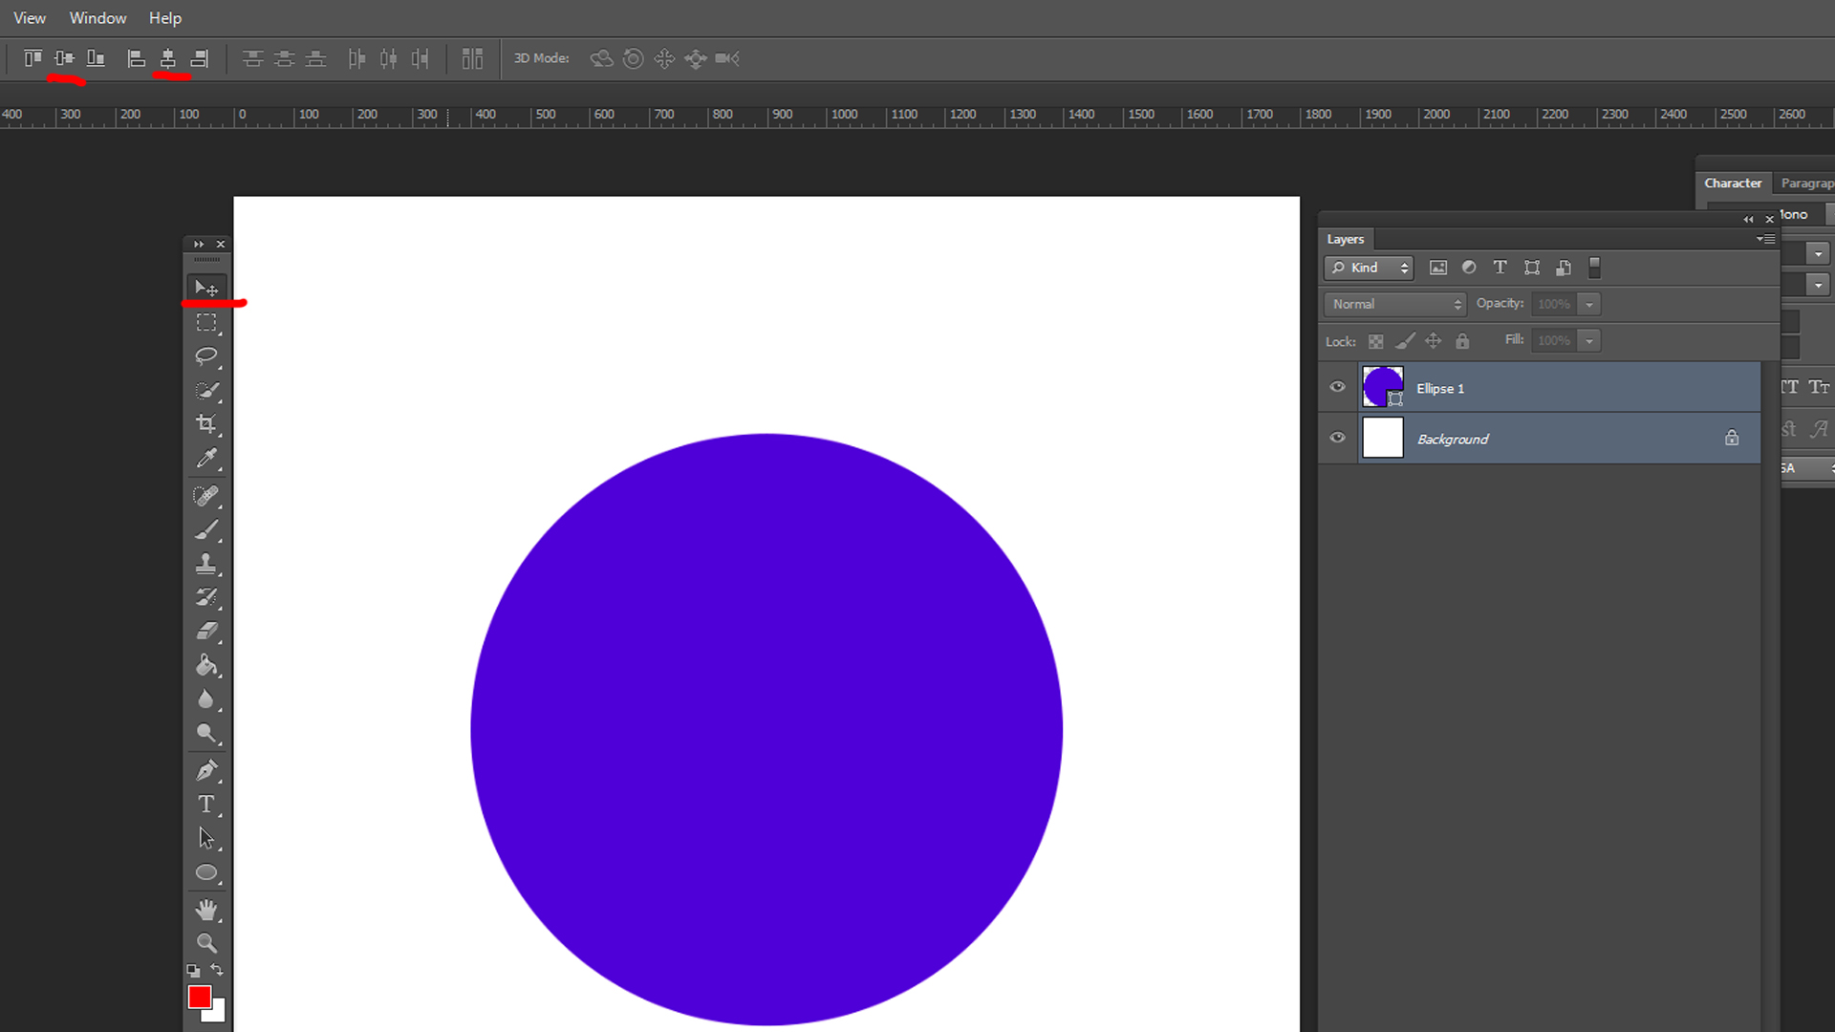Image resolution: width=1835 pixels, height=1032 pixels.
Task: Select the Ellipse shape tool
Action: coord(206,872)
